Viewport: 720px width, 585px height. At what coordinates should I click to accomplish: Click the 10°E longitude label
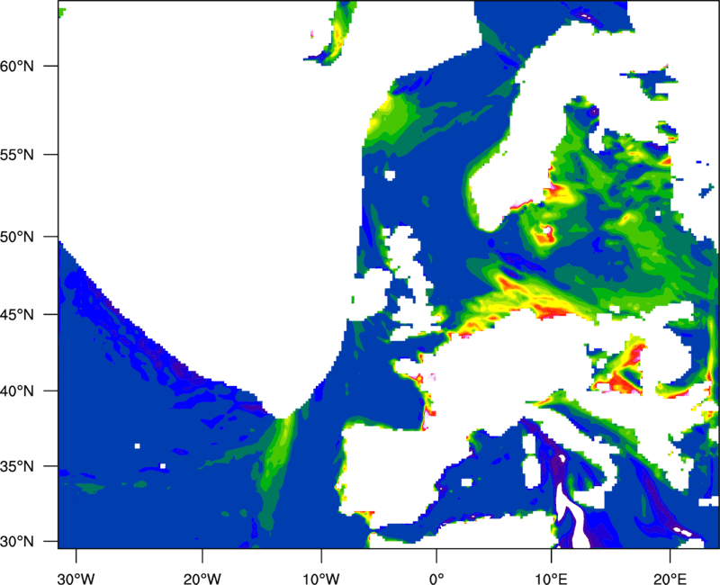tap(551, 579)
